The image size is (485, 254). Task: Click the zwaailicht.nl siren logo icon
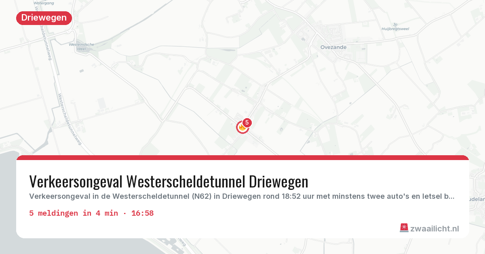[404, 228]
